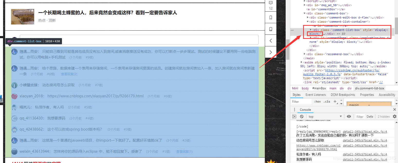
Task: Switch to the Styles tab
Action: click(296, 95)
